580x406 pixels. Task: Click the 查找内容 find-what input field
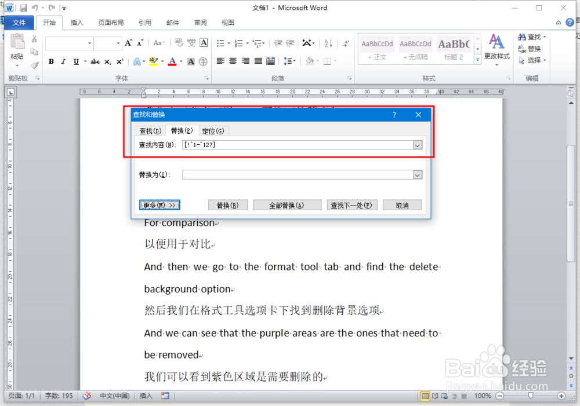[298, 145]
